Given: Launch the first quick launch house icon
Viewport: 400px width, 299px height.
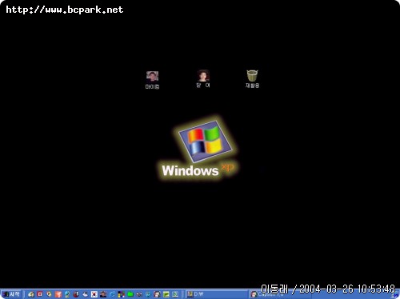Looking at the screenshot, I should (x=31, y=294).
